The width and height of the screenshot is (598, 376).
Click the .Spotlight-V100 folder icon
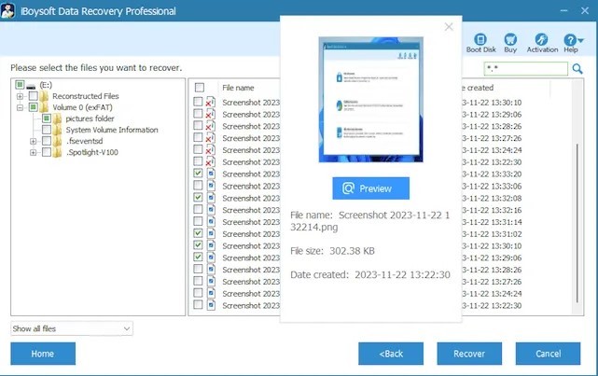tap(57, 152)
